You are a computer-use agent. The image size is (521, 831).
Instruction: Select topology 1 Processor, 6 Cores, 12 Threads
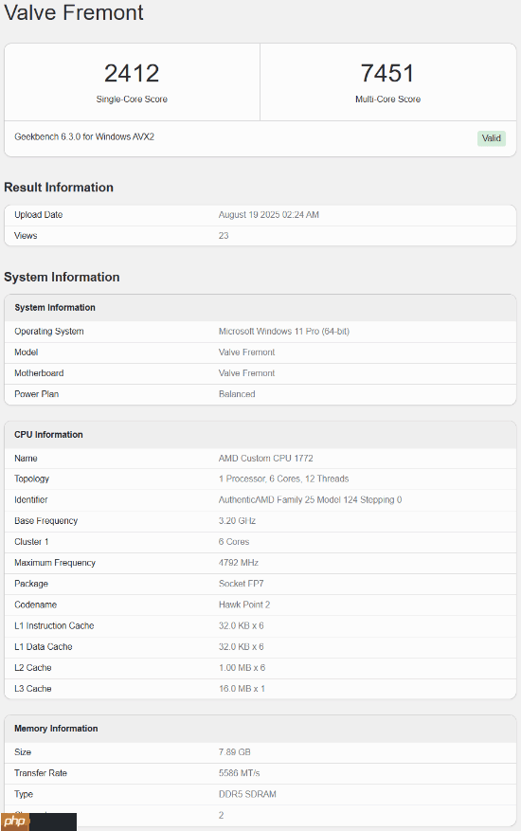pos(283,479)
